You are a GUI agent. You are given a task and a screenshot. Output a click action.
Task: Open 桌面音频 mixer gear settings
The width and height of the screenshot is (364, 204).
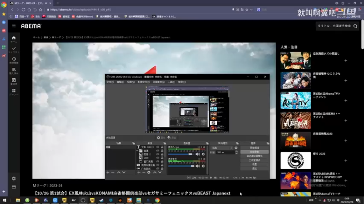tap(203, 166)
